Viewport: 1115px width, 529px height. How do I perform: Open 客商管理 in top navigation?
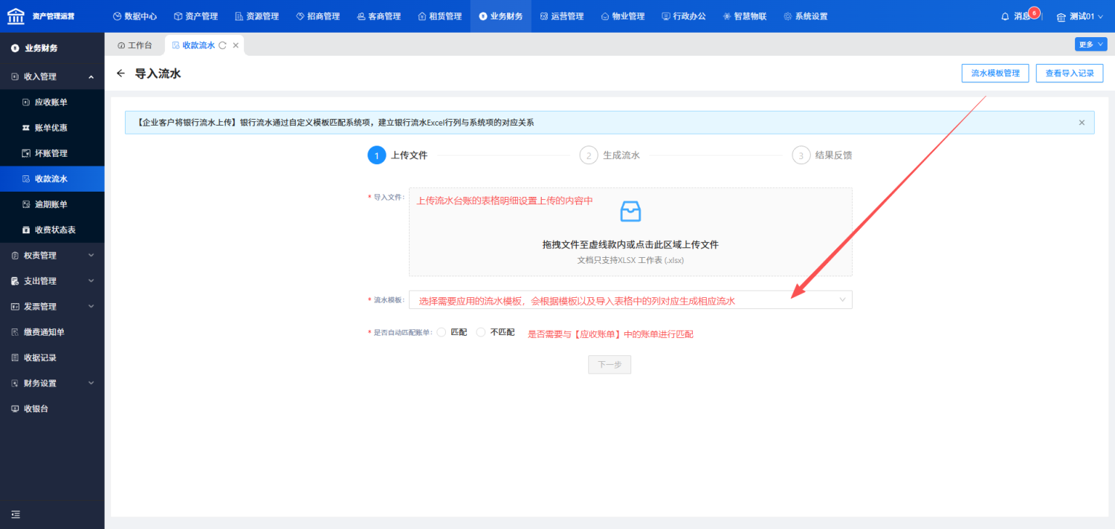[378, 16]
